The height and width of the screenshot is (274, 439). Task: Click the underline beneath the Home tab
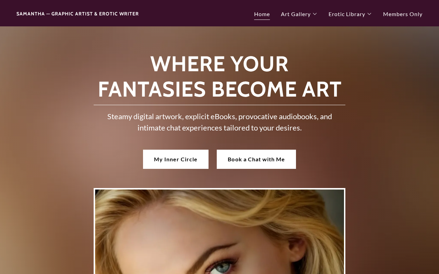coord(262,20)
